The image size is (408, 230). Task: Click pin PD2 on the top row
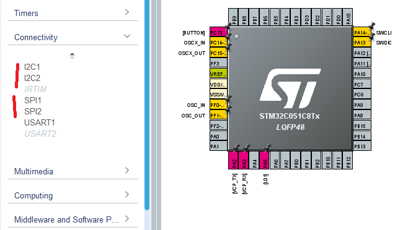316,17
